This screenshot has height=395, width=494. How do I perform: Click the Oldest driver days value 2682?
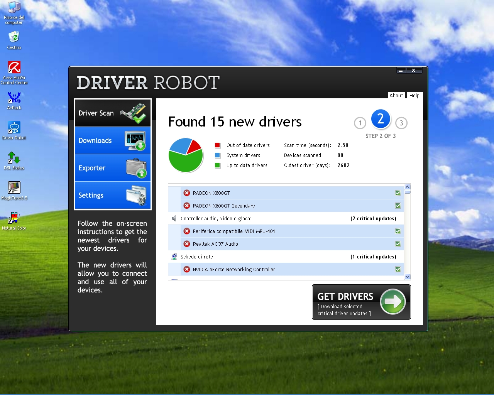[x=343, y=165]
